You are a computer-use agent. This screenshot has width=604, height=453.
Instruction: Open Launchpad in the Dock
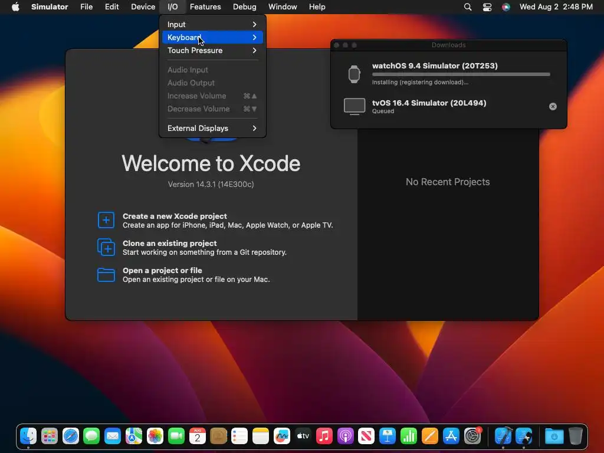[x=50, y=436]
